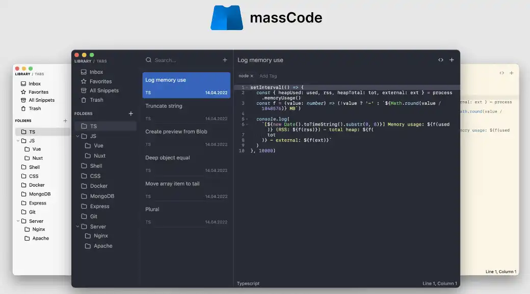Fold code at line 6 gutter arrow
This screenshot has height=294, width=530.
coord(247,125)
